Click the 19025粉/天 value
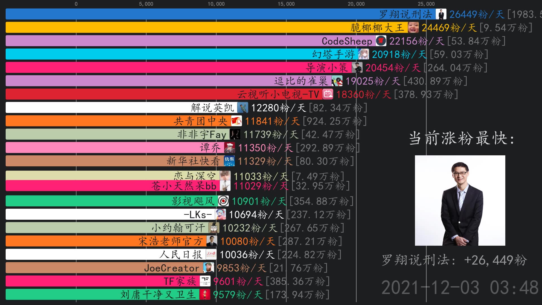The image size is (542, 305). (x=373, y=81)
